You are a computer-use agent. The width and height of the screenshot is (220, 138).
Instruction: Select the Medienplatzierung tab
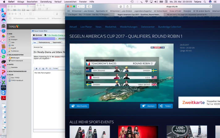pyautogui.click(x=44, y=42)
